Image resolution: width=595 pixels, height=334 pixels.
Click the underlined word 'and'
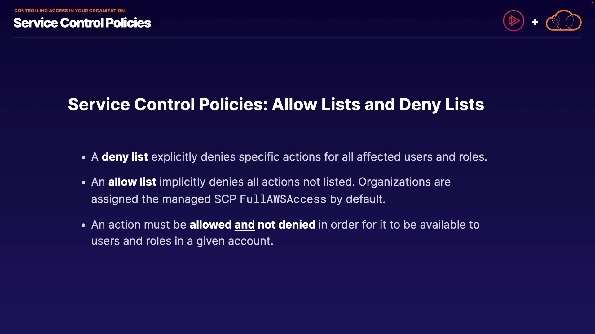tap(245, 225)
